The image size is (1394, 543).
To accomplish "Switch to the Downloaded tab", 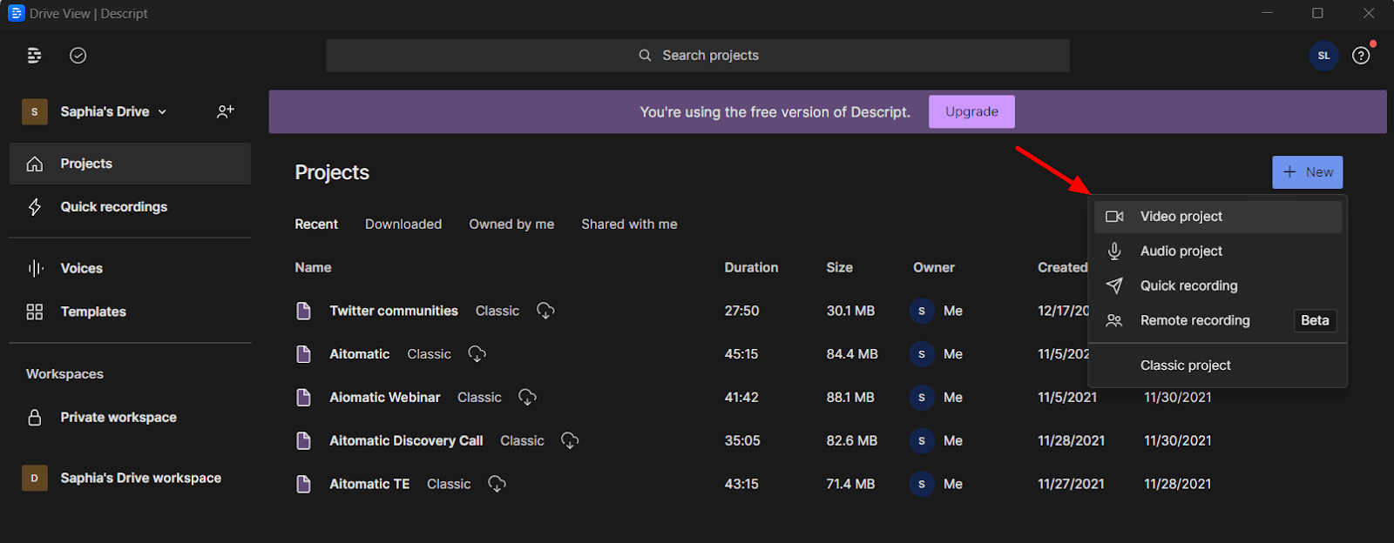I will [x=403, y=225].
